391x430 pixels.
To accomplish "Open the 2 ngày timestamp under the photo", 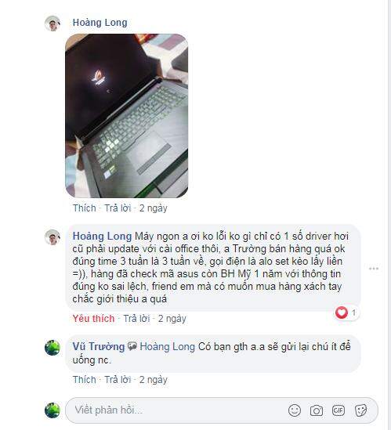I will coord(154,208).
